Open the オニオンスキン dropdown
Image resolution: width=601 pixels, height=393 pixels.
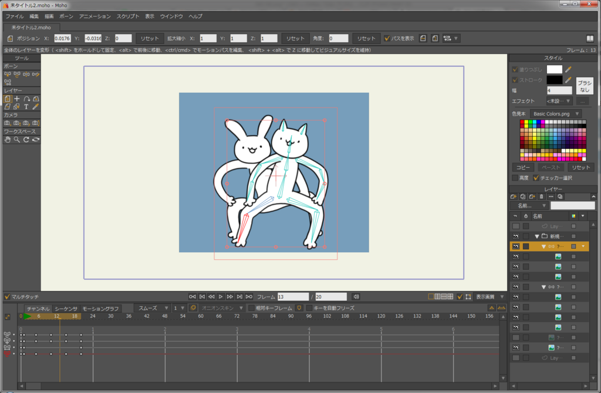222,308
